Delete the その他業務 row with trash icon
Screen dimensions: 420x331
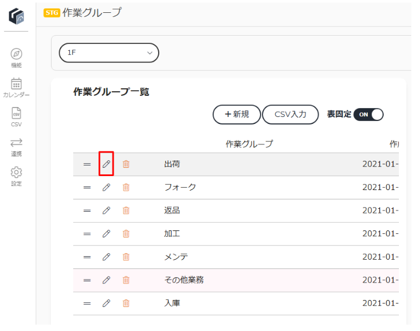(126, 280)
